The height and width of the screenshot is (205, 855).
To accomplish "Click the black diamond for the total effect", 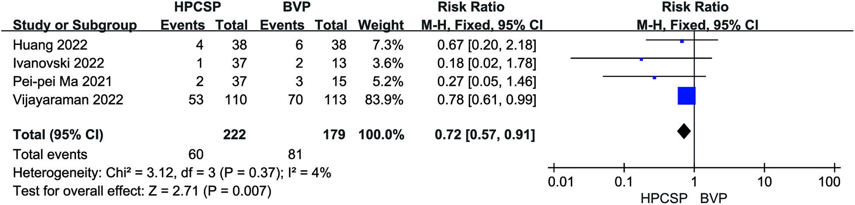I will pos(684,131).
